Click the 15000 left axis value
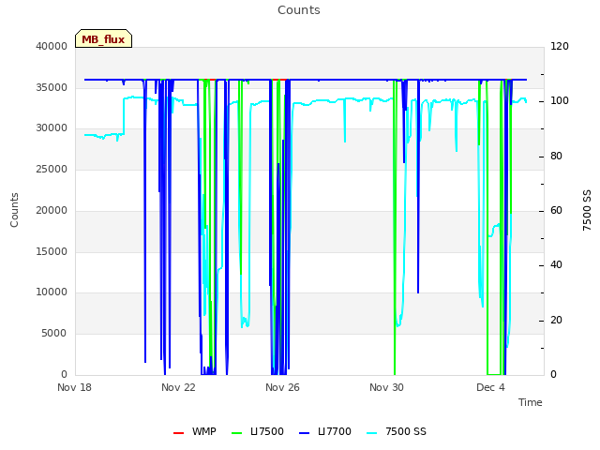 pyautogui.click(x=52, y=252)
